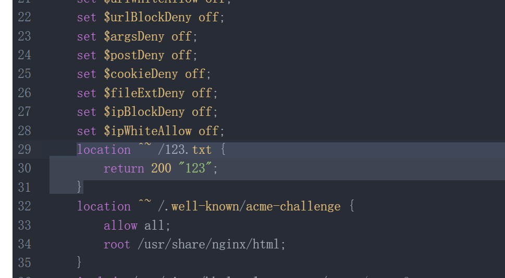Place cursor on '/123.txt' path text
The height and width of the screenshot is (278, 505).
(x=185, y=150)
